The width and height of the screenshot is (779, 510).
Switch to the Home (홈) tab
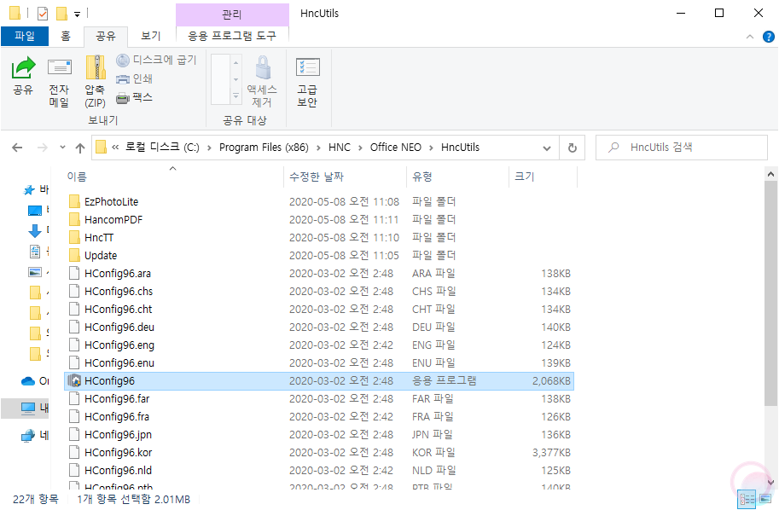click(66, 36)
